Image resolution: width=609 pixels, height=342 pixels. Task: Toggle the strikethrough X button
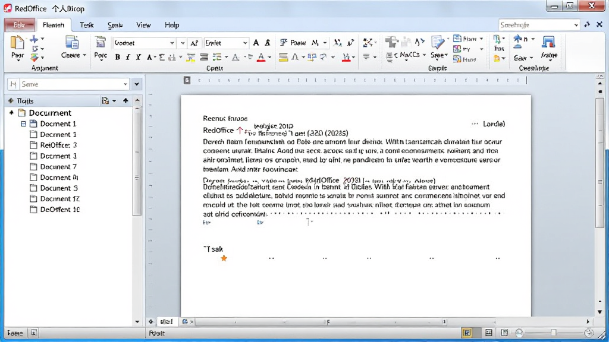[x=138, y=58]
